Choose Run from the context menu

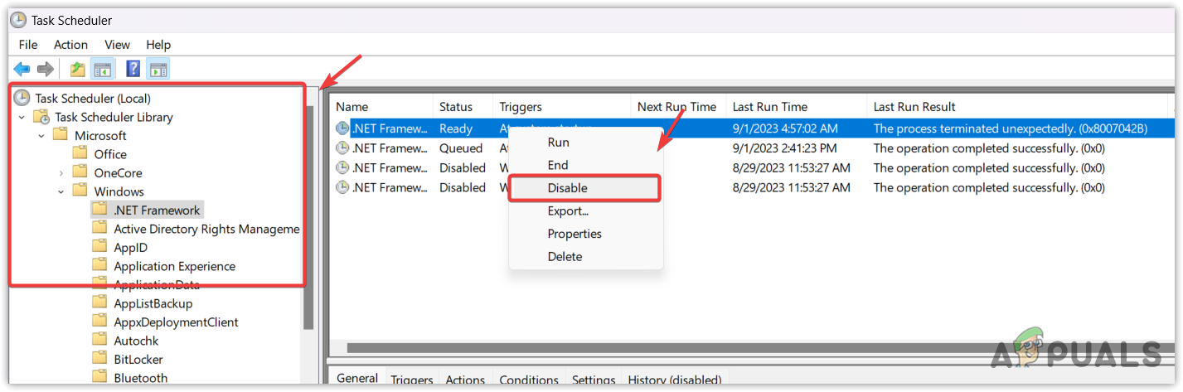[585, 143]
